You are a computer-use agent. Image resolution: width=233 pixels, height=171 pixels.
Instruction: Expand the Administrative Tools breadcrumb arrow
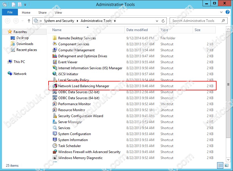[x=115, y=21]
